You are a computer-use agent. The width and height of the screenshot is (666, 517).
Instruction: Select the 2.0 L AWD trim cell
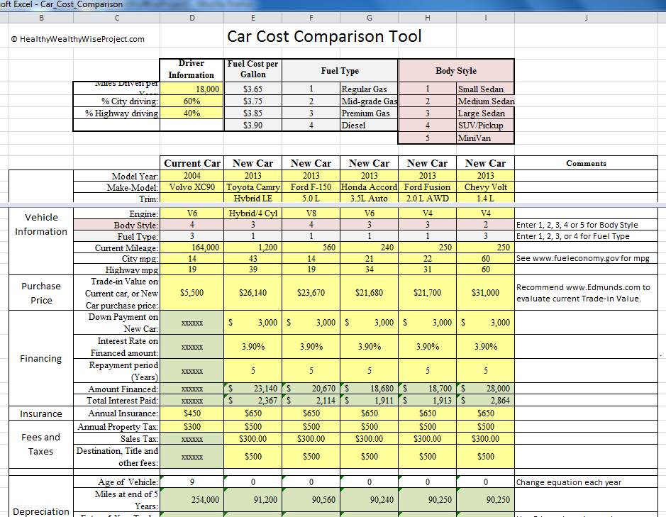427,198
